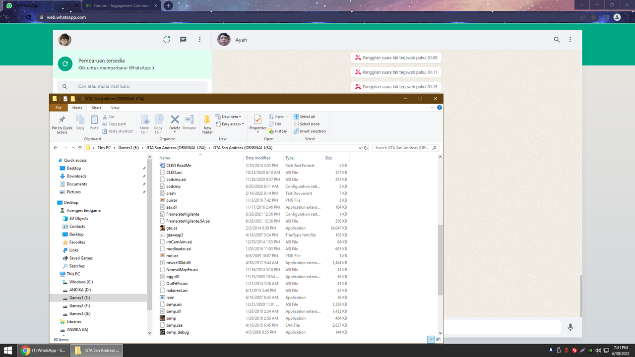This screenshot has height=357, width=635.
Task: Click the Delete red X icon
Action: (175, 119)
